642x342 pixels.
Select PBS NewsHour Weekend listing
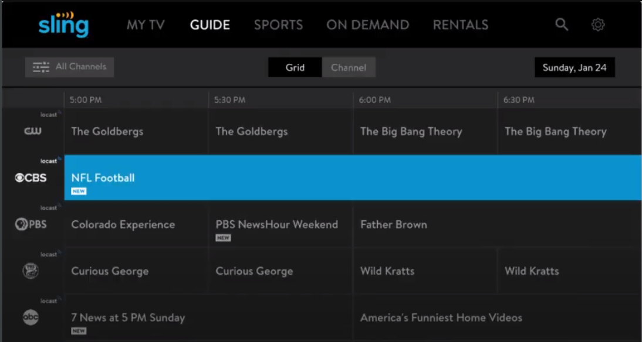281,224
